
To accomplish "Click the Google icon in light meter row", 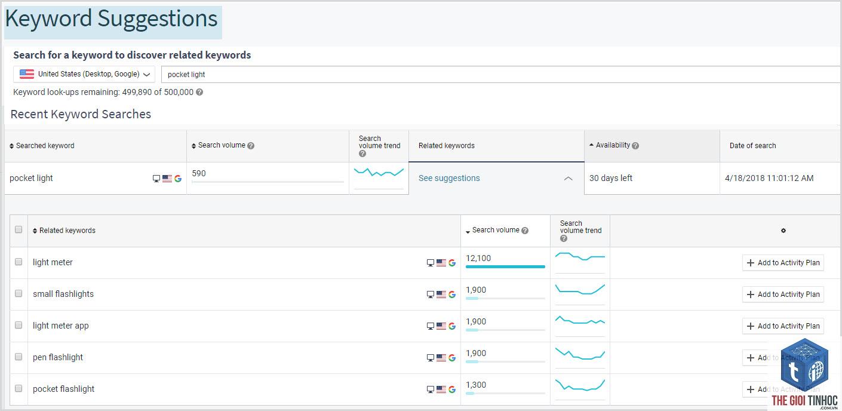I will 452,263.
